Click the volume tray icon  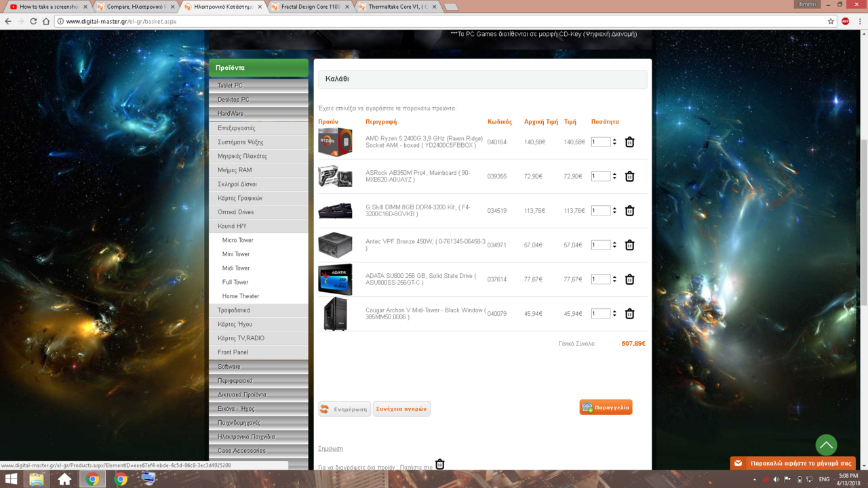point(776,479)
